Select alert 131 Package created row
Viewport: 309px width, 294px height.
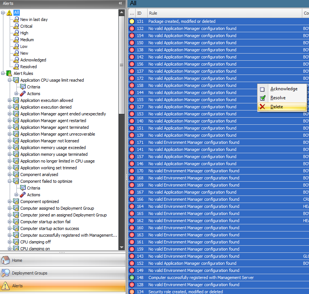pyautogui.click(x=219, y=21)
